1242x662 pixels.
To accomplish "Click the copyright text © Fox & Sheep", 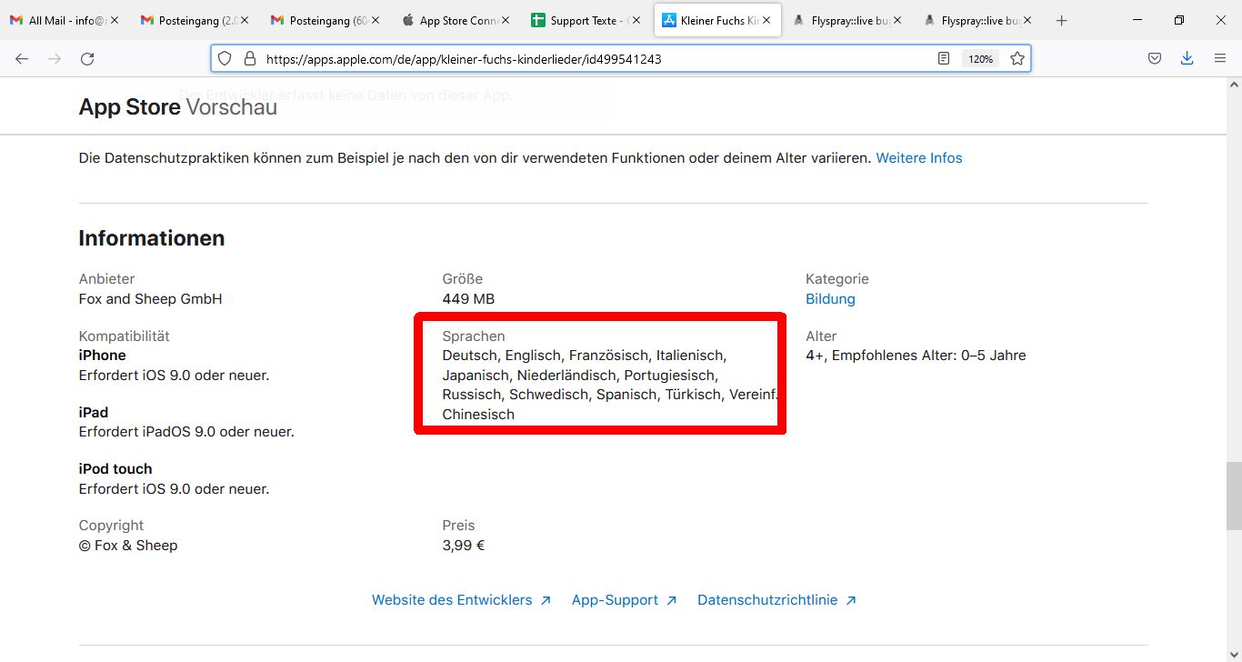I will pyautogui.click(x=128, y=546).
